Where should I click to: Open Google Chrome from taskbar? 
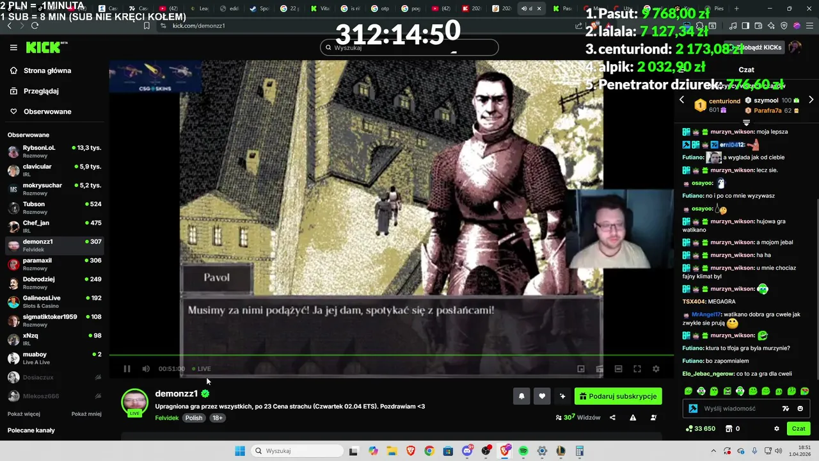pos(429,451)
